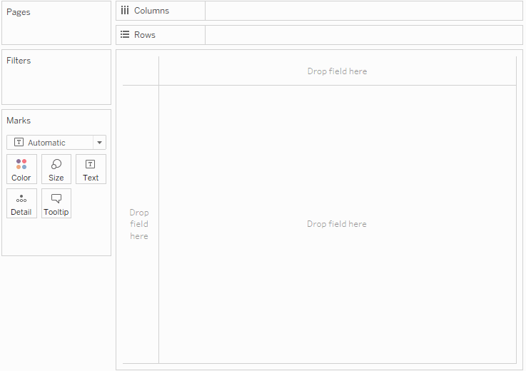Click the Size button in Marks card
This screenshot has width=526, height=371.
[56, 169]
